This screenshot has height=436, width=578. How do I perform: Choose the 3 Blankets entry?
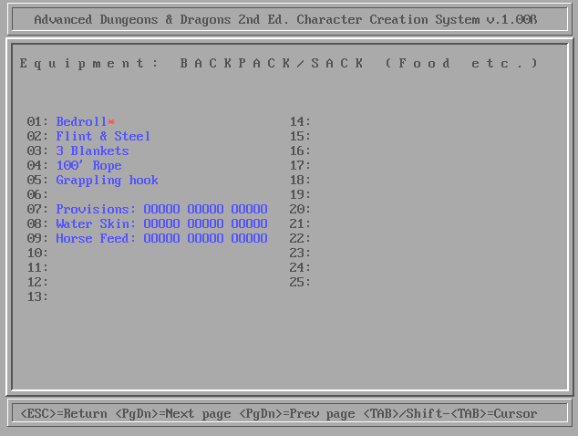(x=92, y=151)
